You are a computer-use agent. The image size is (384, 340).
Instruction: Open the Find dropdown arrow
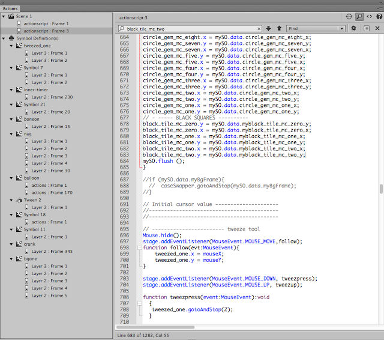(341, 29)
